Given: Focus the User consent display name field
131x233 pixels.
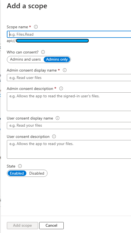Looking at the screenshot, I should tap(69, 126).
